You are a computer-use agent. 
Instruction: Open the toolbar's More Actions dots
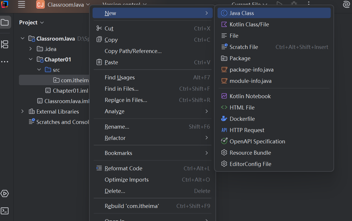309,4
